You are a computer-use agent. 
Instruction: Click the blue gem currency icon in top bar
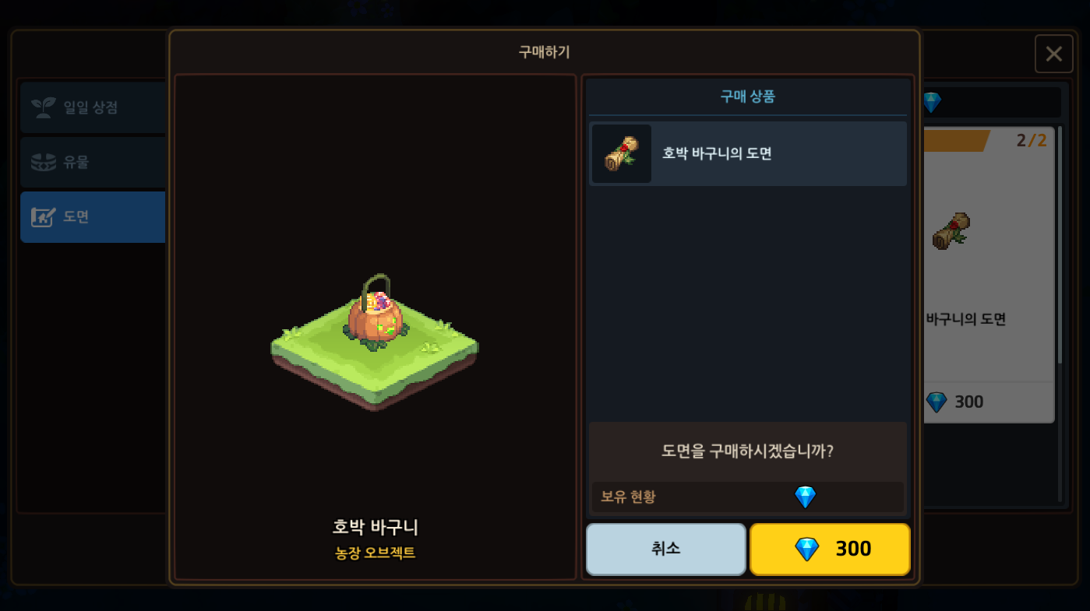(x=932, y=102)
